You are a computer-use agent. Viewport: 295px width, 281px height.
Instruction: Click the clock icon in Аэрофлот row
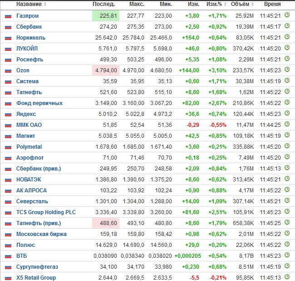287,157
